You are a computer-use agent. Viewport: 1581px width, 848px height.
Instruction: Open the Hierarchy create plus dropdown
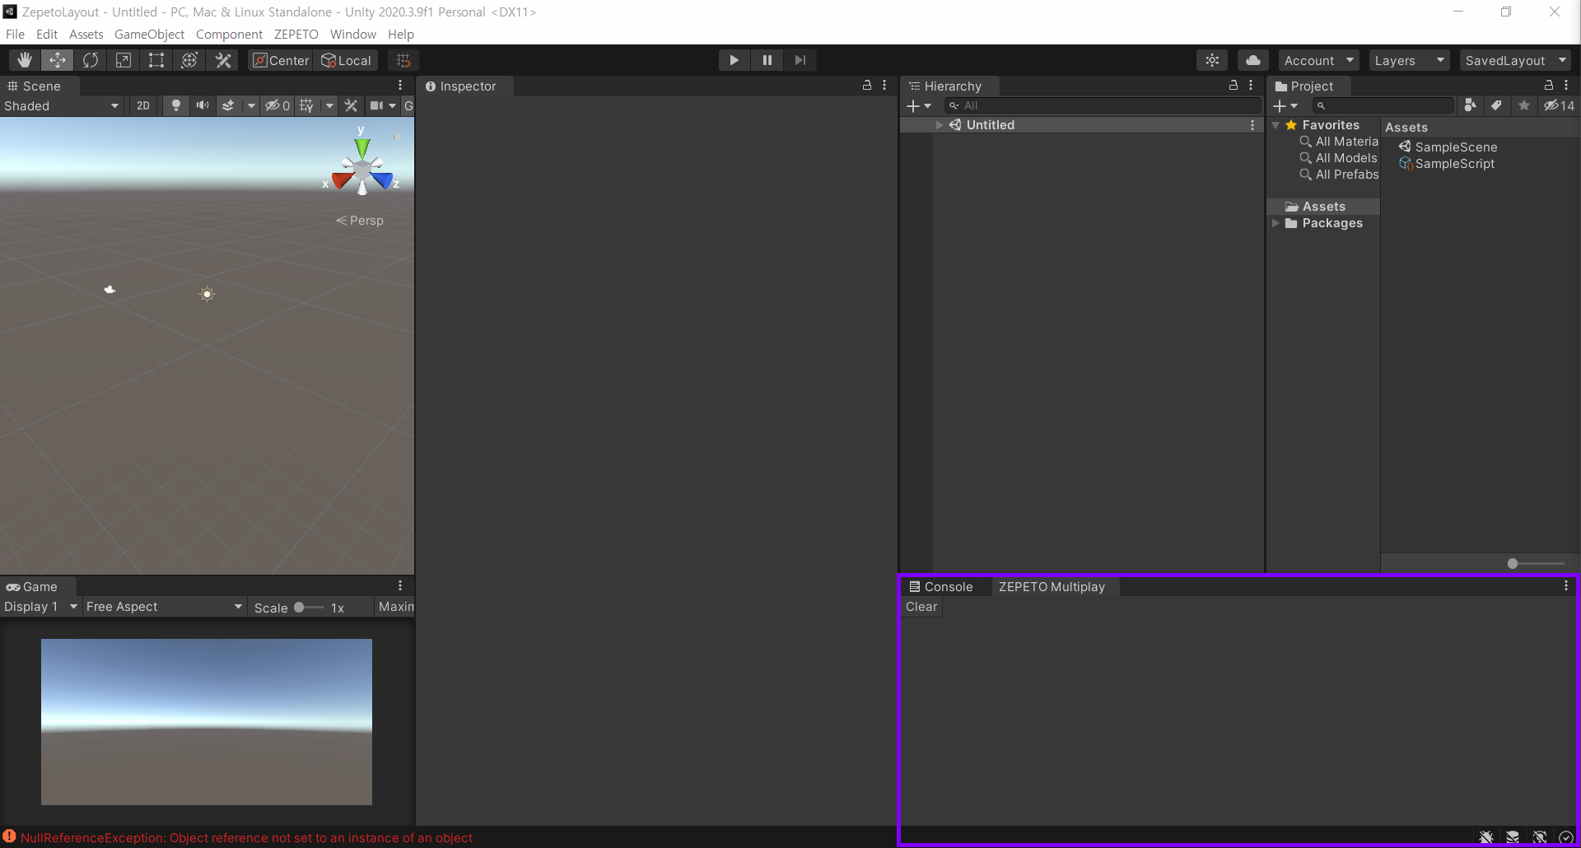(x=919, y=105)
